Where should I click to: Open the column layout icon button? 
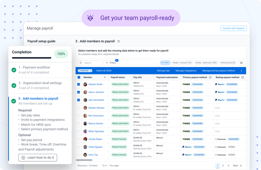point(241,63)
